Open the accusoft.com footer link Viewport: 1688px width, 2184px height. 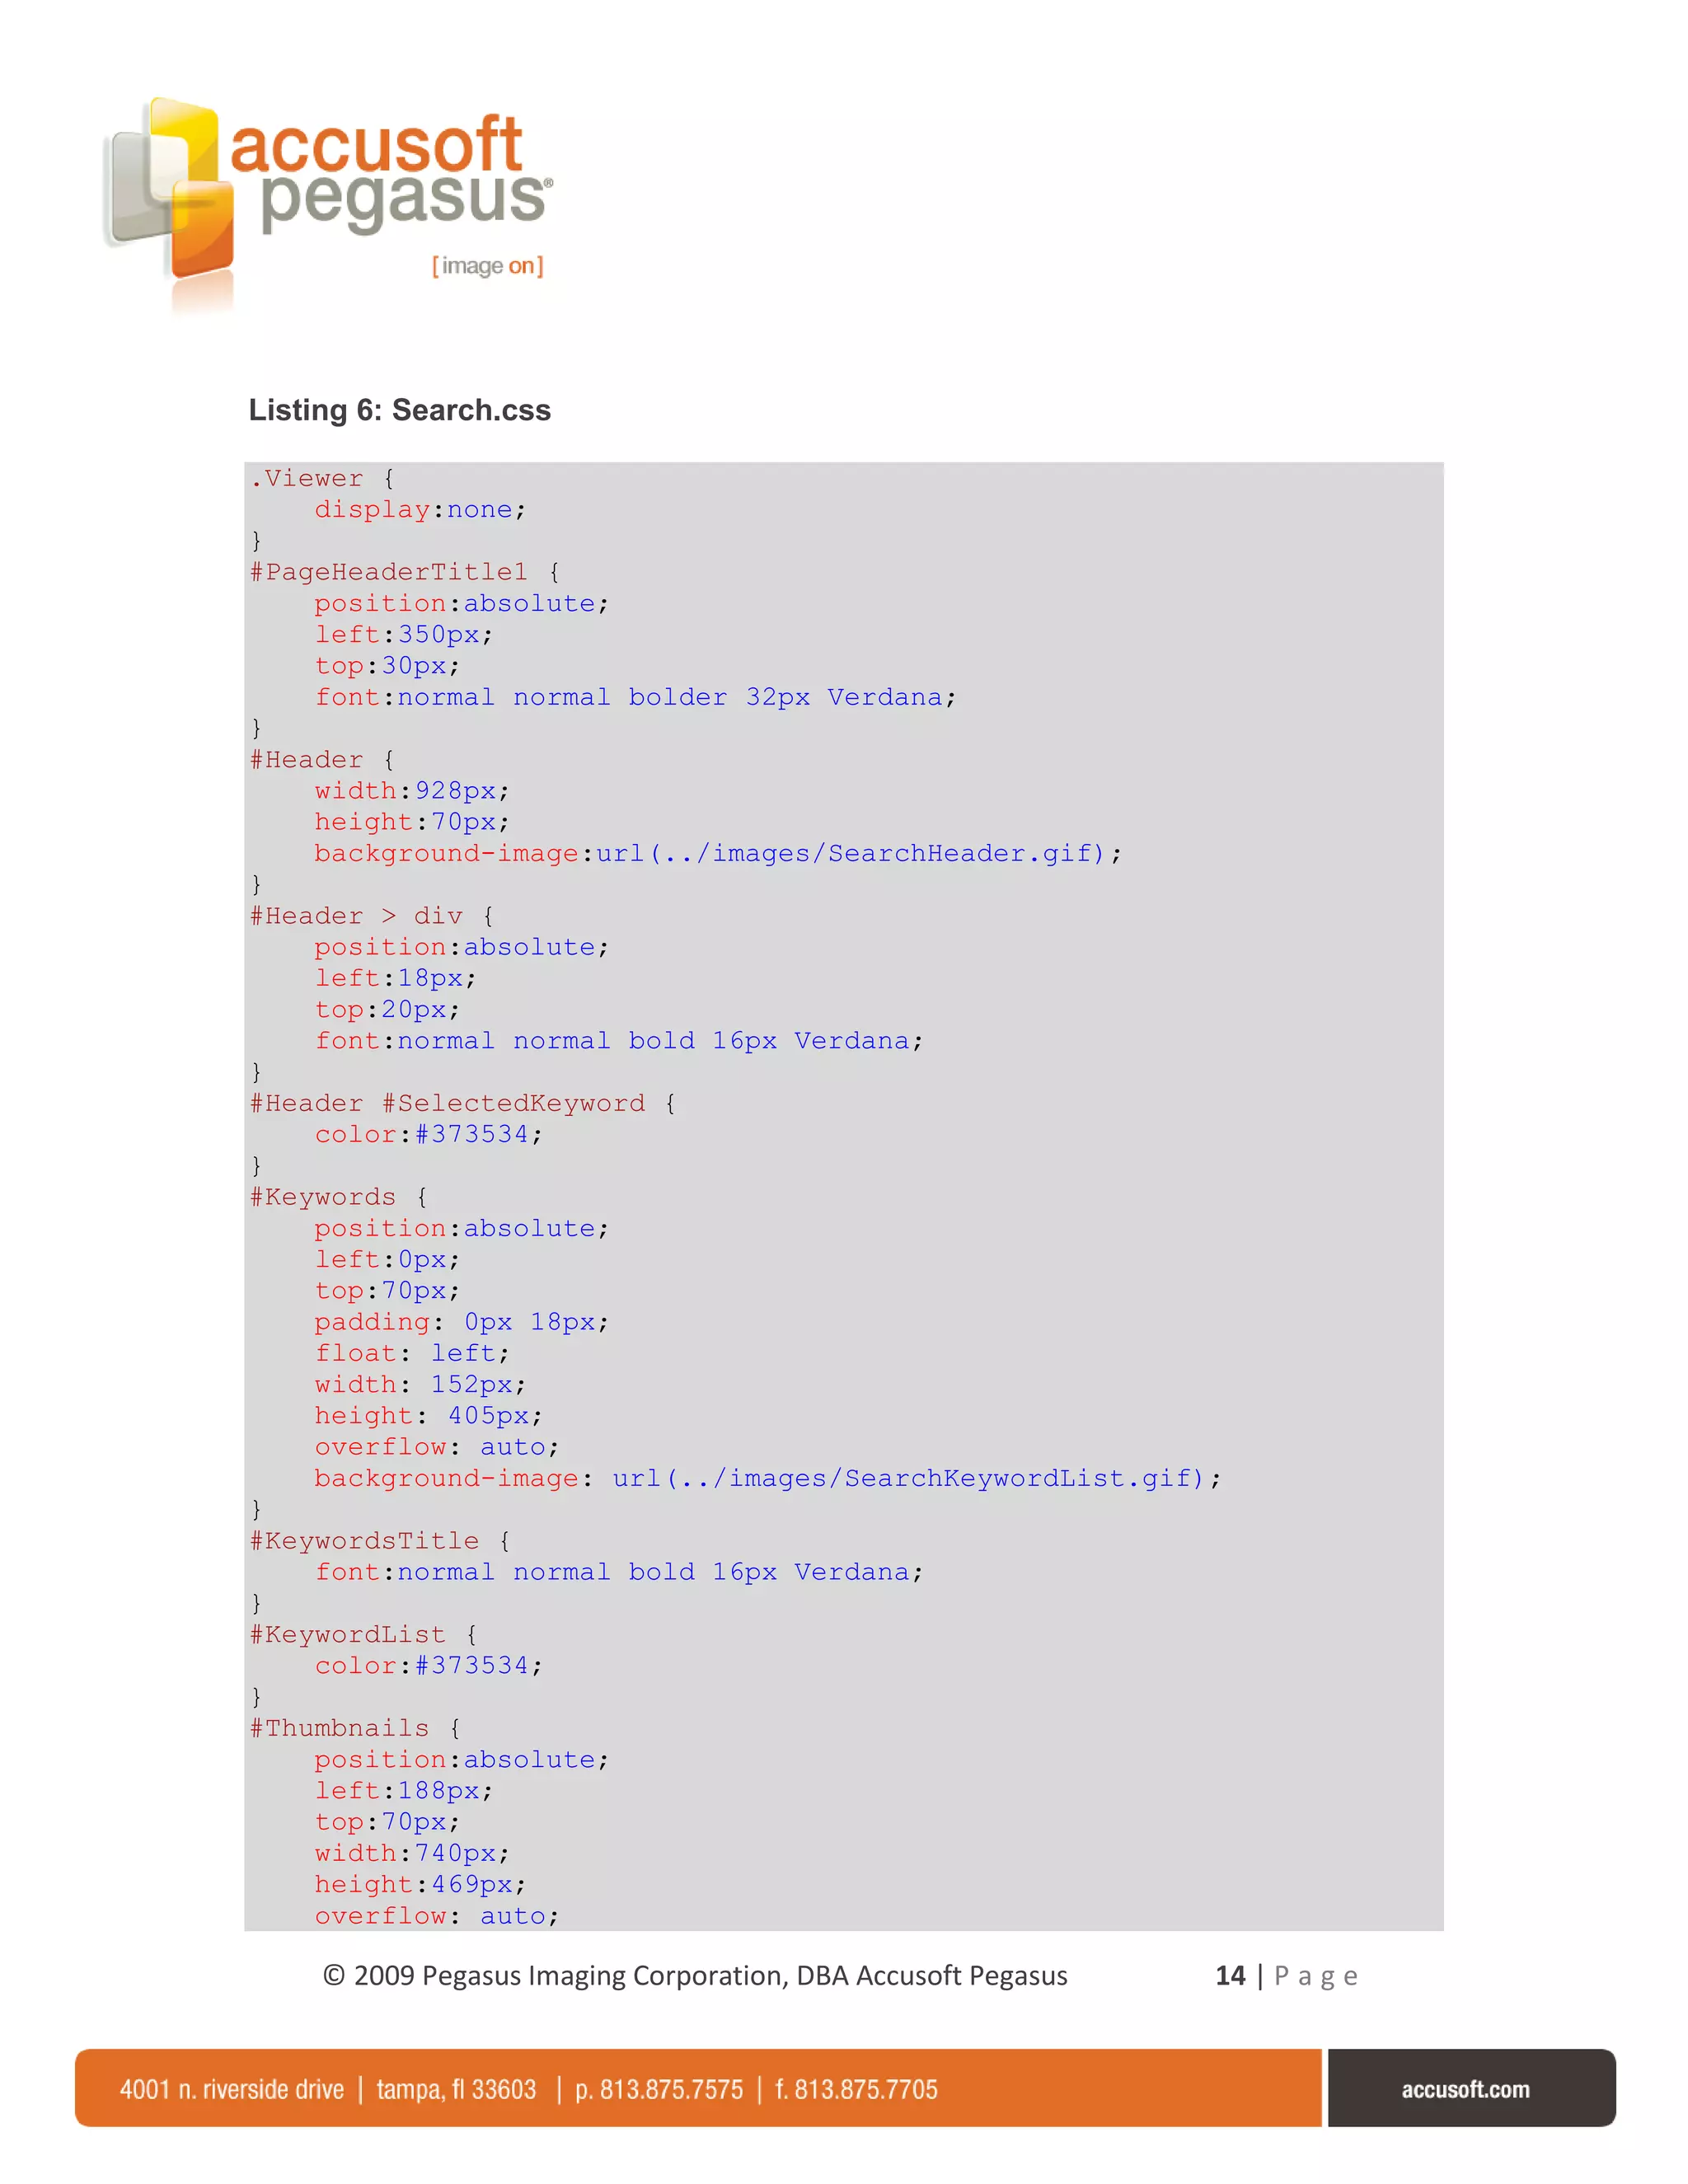(x=1465, y=2089)
